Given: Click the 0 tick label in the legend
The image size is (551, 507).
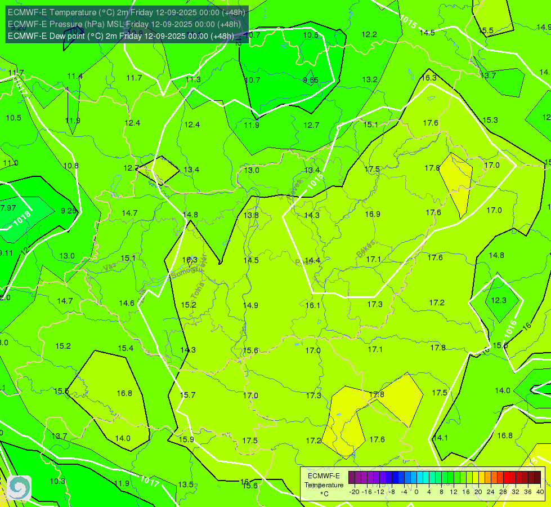Looking at the screenshot, I should tap(416, 492).
